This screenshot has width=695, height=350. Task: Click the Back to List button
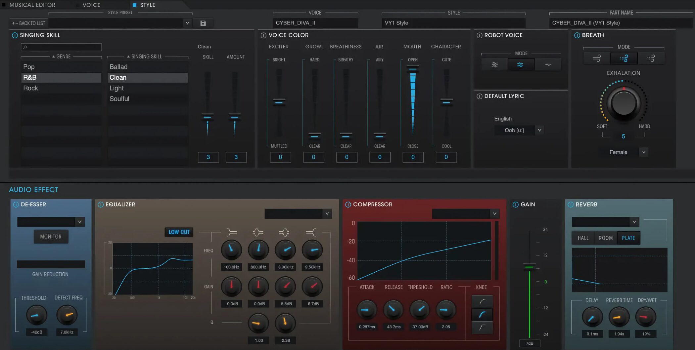[x=29, y=23]
